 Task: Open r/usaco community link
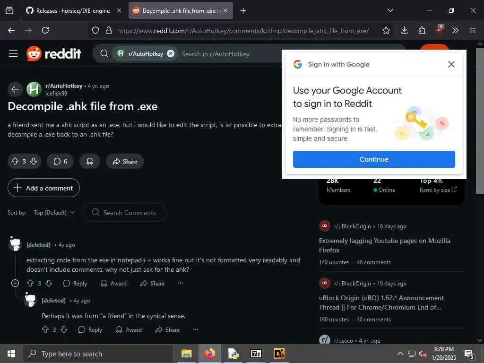343,340
